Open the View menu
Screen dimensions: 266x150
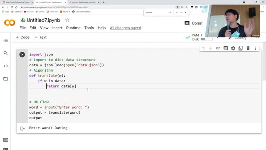pos(44,28)
